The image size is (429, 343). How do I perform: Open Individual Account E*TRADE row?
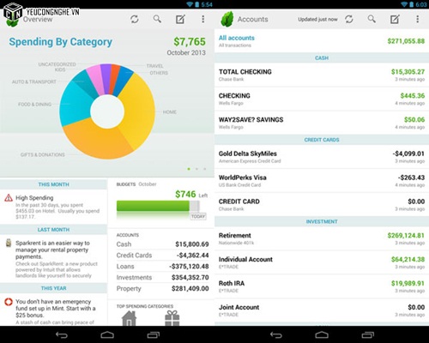point(322,262)
